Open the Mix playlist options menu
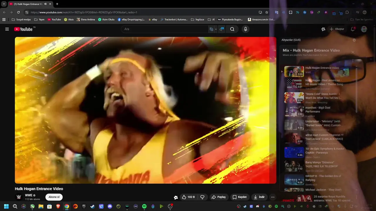Image resolution: width=376 pixels, height=211 pixels. point(353,61)
